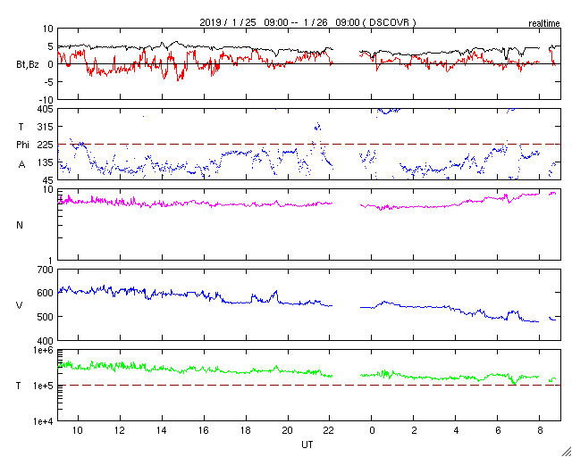
Task: Click the "1e+5" tick label
Action: click(x=44, y=386)
